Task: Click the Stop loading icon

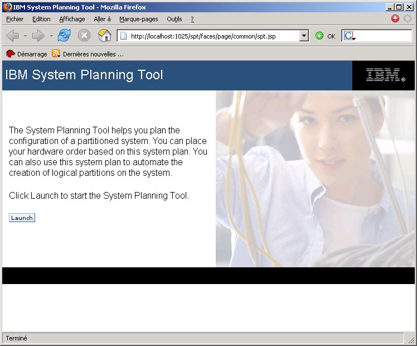Action: 84,35
